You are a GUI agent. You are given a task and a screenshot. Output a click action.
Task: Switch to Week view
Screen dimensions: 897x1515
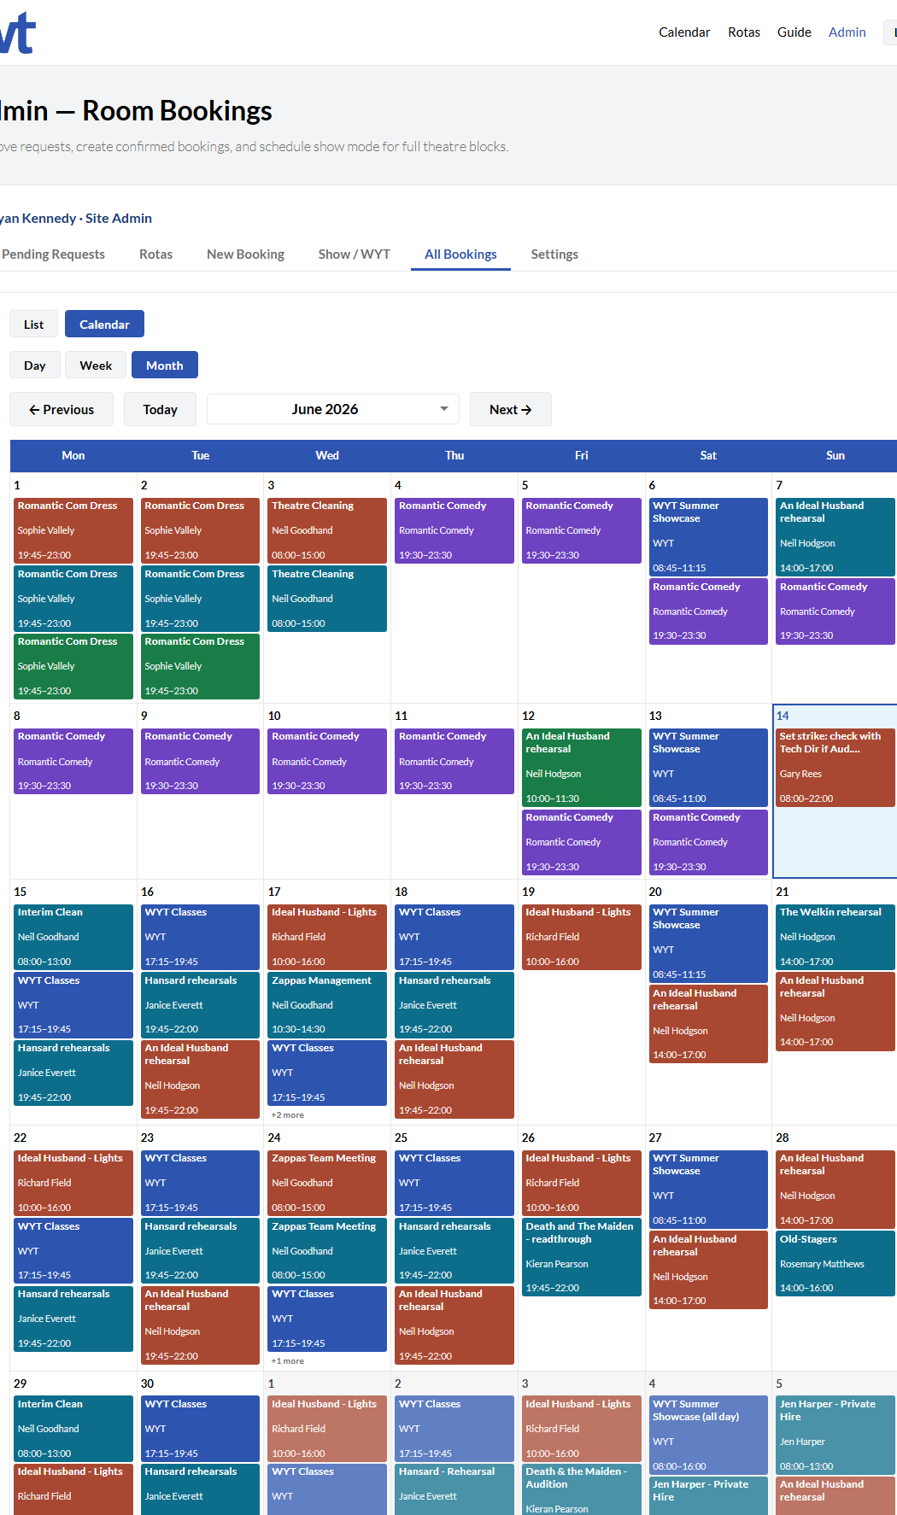click(96, 365)
